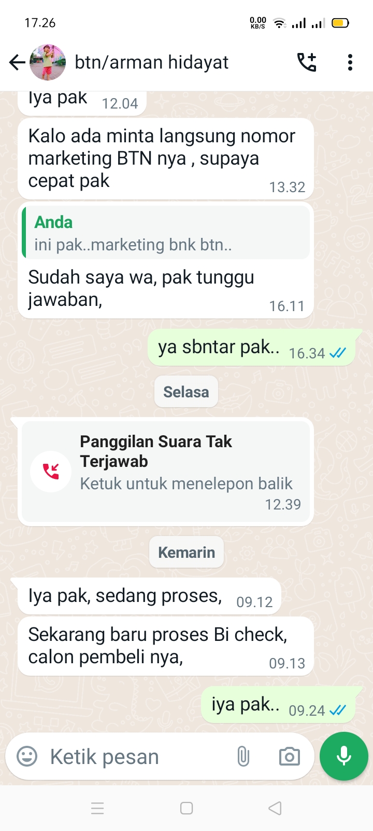373x831 pixels.
Task: Tap the Kemarin date chip
Action: click(187, 552)
